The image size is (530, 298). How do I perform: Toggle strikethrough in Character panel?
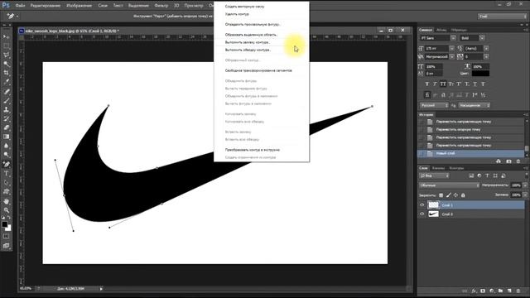483,84
